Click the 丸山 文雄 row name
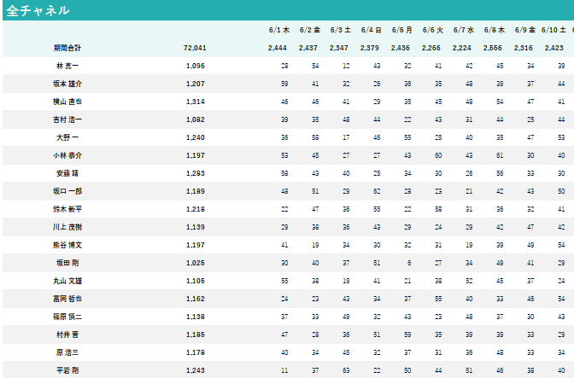The image size is (574, 378). coord(66,281)
